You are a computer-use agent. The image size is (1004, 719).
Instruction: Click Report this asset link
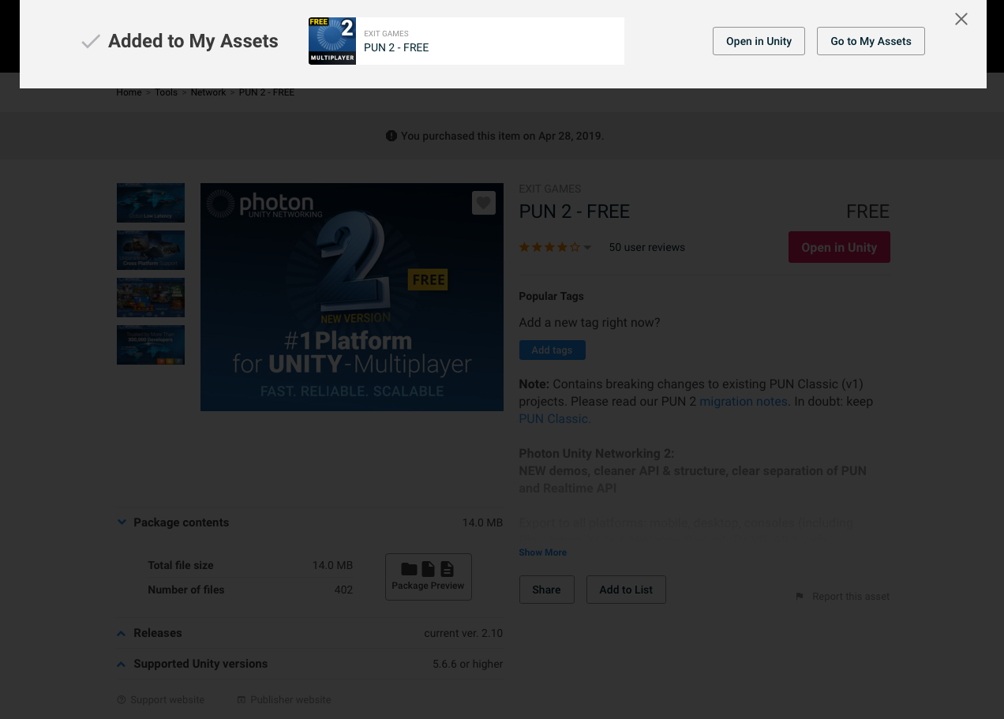point(851,597)
